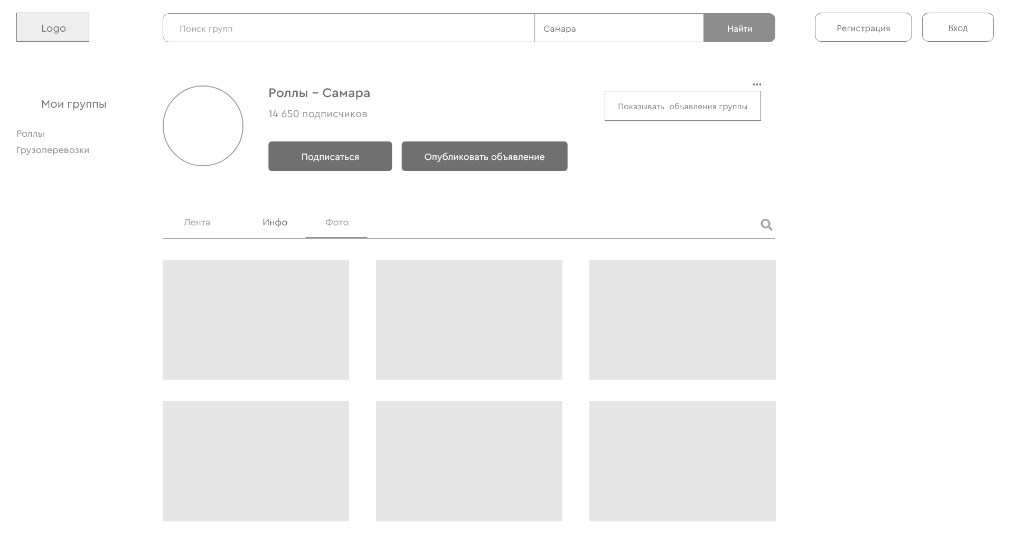Open the group avatar circle

coord(203,126)
